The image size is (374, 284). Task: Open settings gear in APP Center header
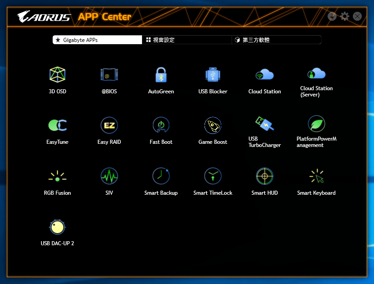tap(344, 16)
